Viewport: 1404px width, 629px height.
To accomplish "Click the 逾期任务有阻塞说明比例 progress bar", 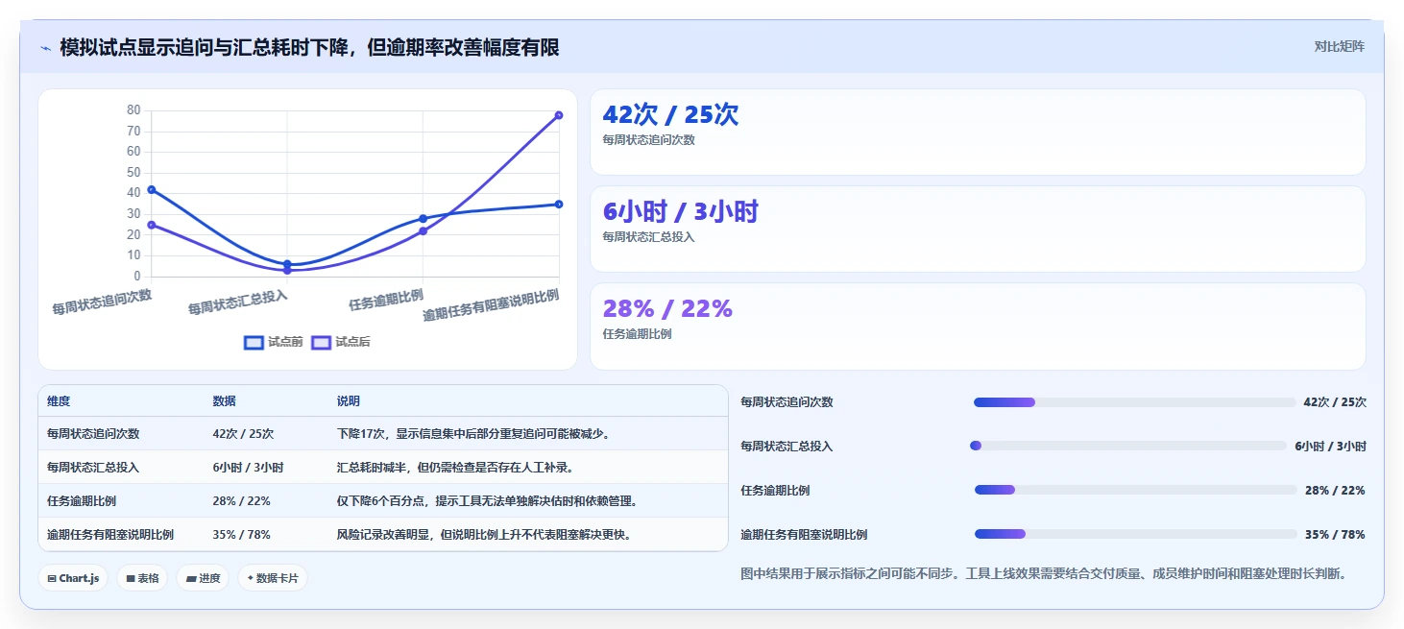I will click(x=1135, y=534).
